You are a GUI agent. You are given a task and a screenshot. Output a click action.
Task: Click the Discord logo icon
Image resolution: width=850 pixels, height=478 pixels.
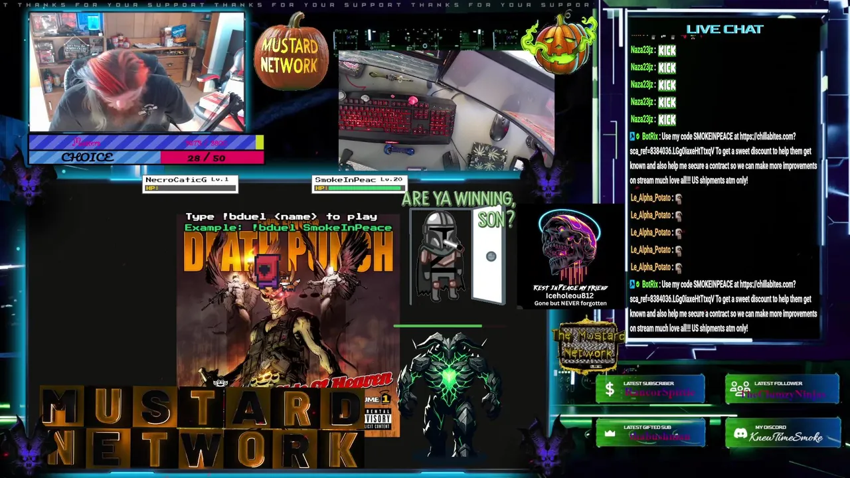tap(740, 434)
